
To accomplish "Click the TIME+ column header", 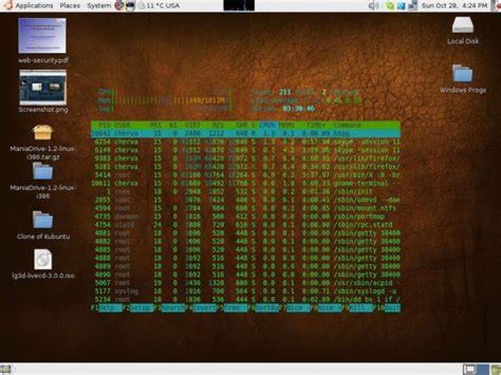I will pos(315,125).
